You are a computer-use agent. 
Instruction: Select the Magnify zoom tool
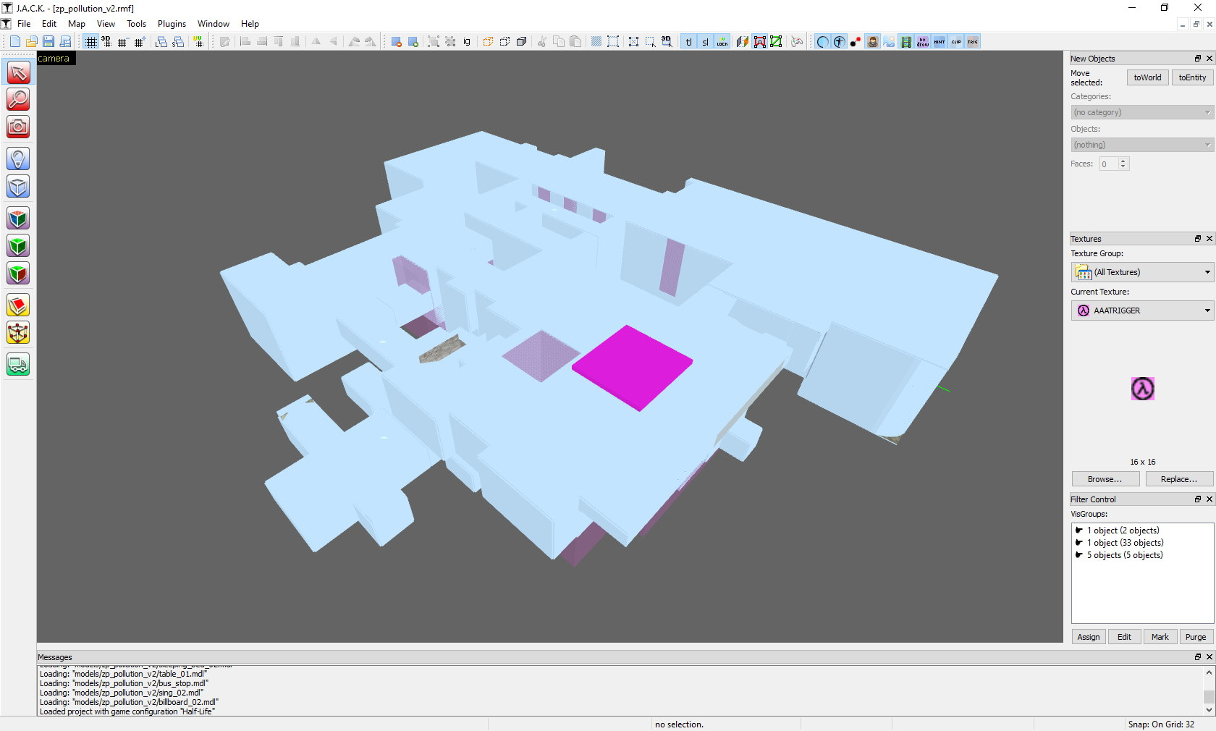point(18,99)
